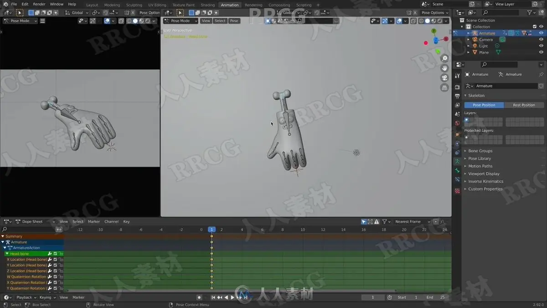Switch to the Rendering workspace tab
Image resolution: width=547 pixels, height=308 pixels.
pyautogui.click(x=253, y=5)
